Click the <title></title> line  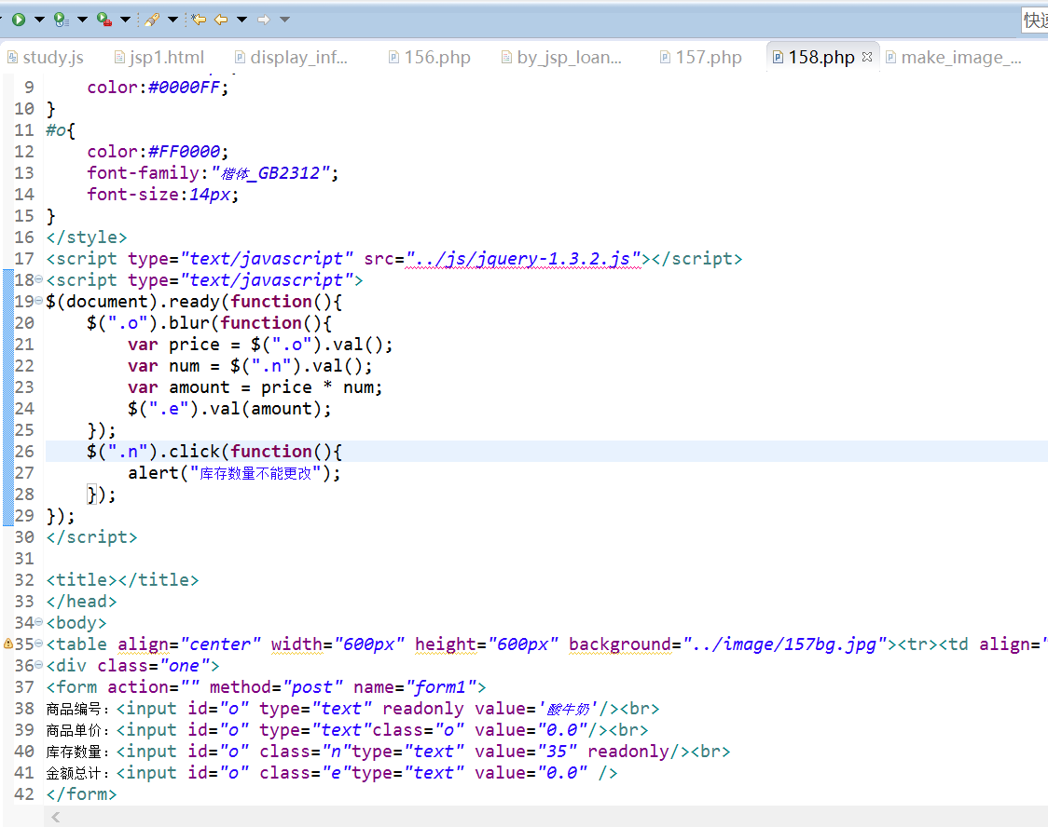pyautogui.click(x=122, y=580)
